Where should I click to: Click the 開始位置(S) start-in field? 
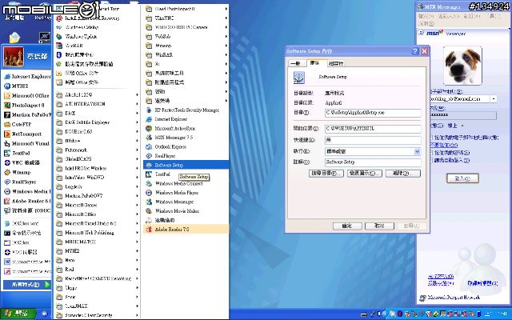tap(373, 129)
